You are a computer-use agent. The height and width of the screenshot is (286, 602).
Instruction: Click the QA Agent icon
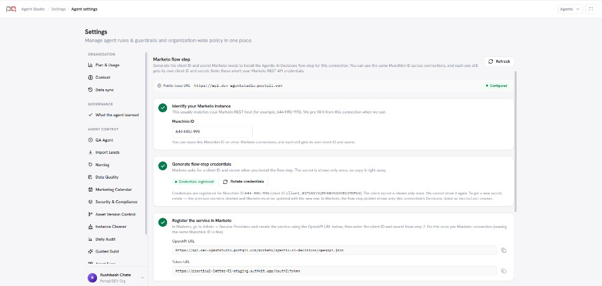click(90, 140)
